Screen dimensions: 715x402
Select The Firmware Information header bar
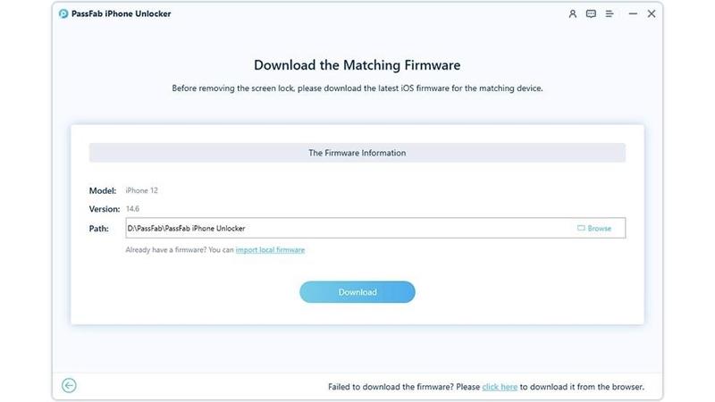[357, 153]
